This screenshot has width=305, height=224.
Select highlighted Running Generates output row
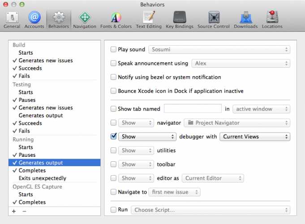tap(55, 163)
